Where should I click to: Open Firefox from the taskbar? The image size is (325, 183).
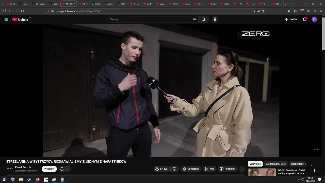point(38,180)
